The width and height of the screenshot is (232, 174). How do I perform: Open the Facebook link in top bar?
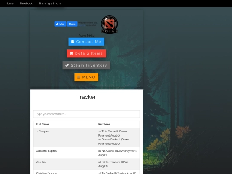pos(26,3)
